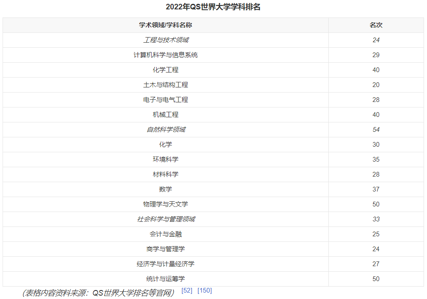Open citation link [52]
Viewport: 427px width, 299px height.
pyautogui.click(x=187, y=290)
